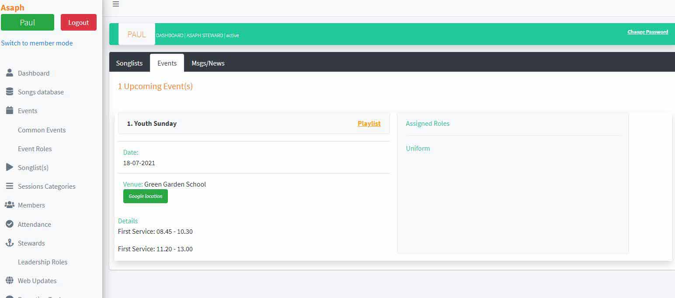Open Songlist(s) via the play icon

(9, 167)
